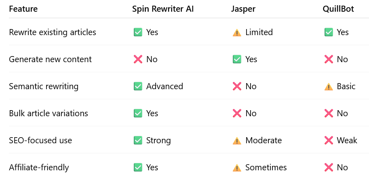369x182 pixels.
Task: Click green checkmark beside Spin Rewriter 'Strong'
Action: pyautogui.click(x=138, y=140)
